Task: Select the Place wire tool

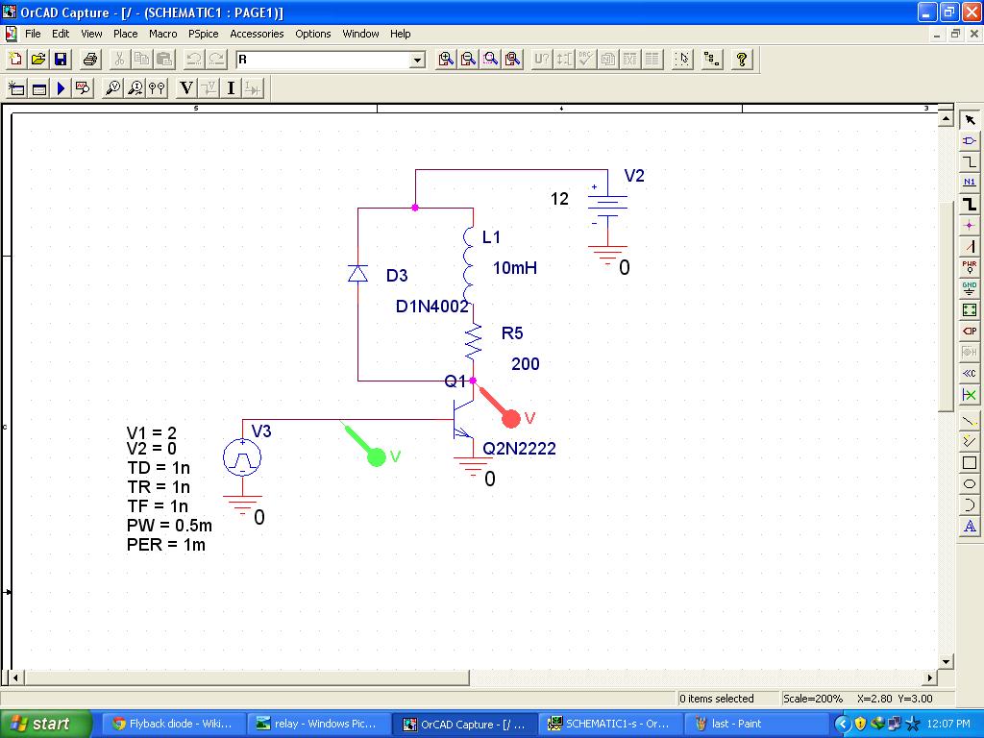Action: (x=971, y=161)
